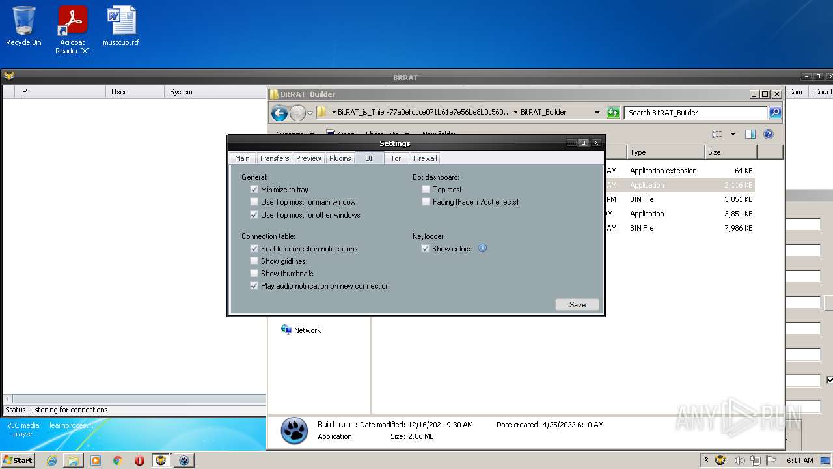This screenshot has width=833, height=469.
Task: Select Network in Explorer navigation pane
Action: (x=301, y=330)
